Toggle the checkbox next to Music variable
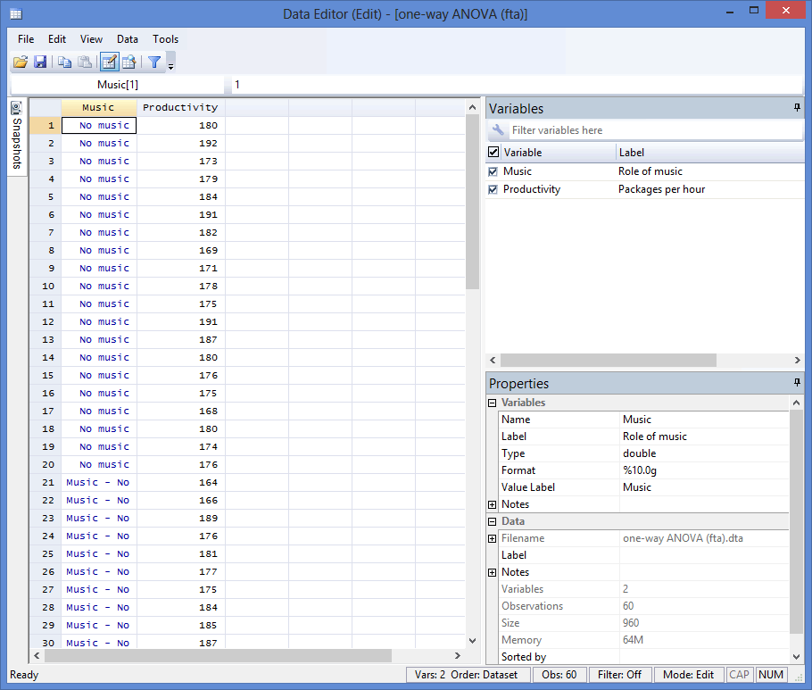 coord(493,170)
